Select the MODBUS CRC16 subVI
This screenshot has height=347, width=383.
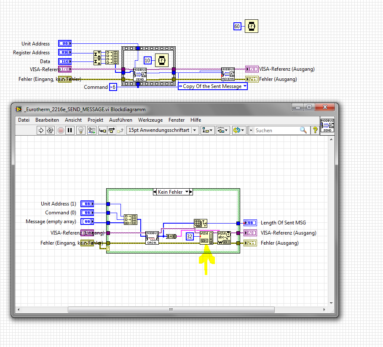pos(152,238)
